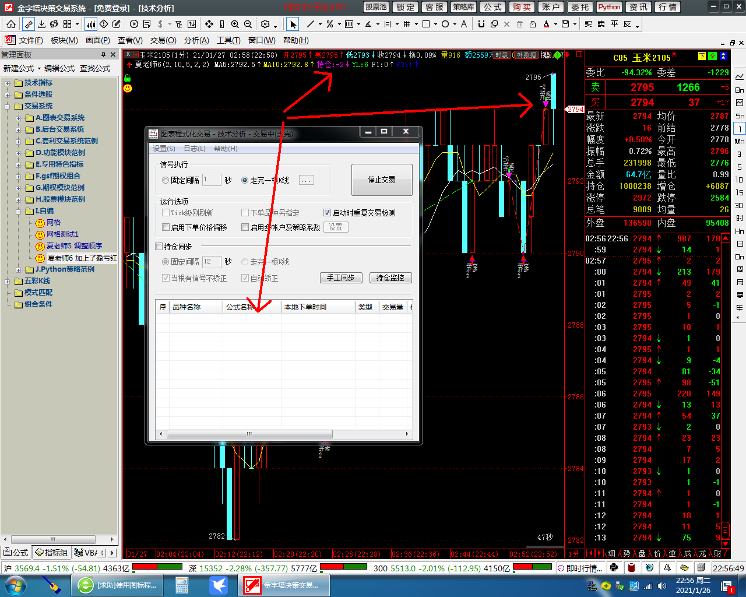Open 日志(L) menu in the trading dialog
This screenshot has height=597, width=746.
[195, 149]
